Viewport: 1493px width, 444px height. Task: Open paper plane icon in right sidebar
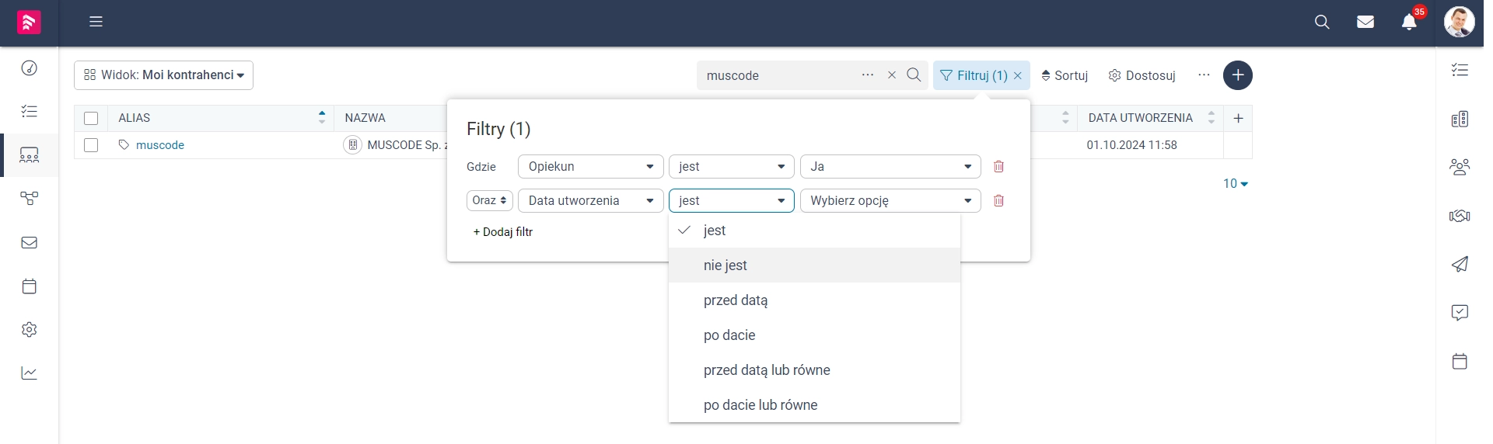[1460, 264]
